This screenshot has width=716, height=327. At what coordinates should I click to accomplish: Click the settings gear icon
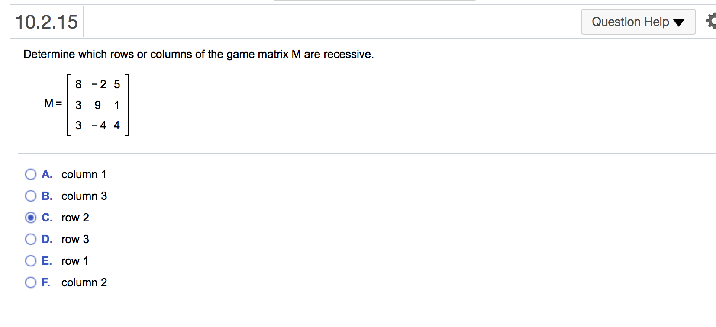(x=711, y=21)
